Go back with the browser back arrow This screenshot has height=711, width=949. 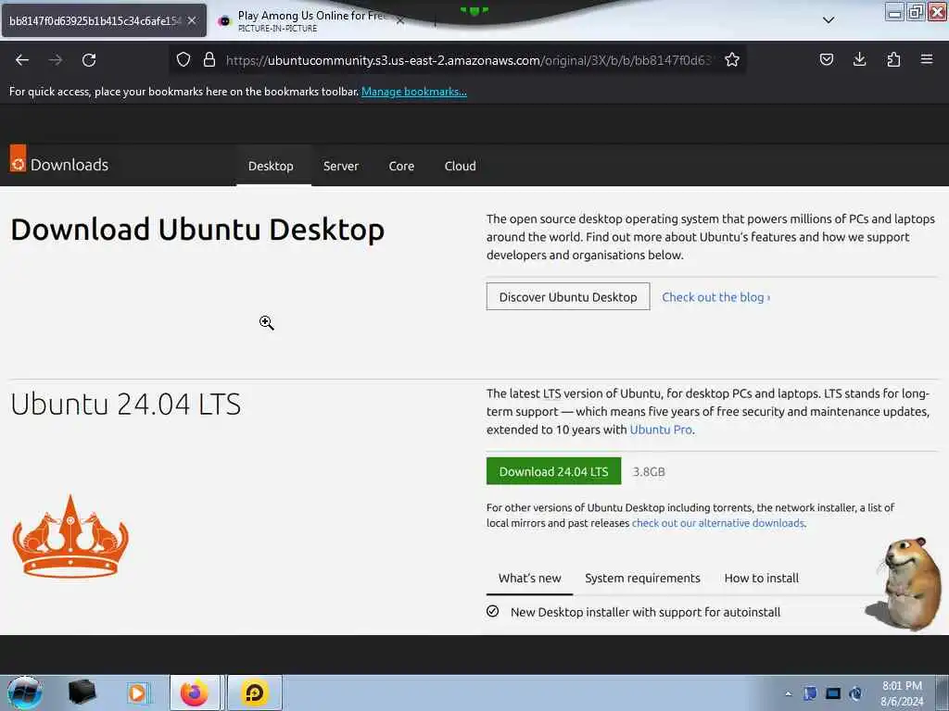22,60
